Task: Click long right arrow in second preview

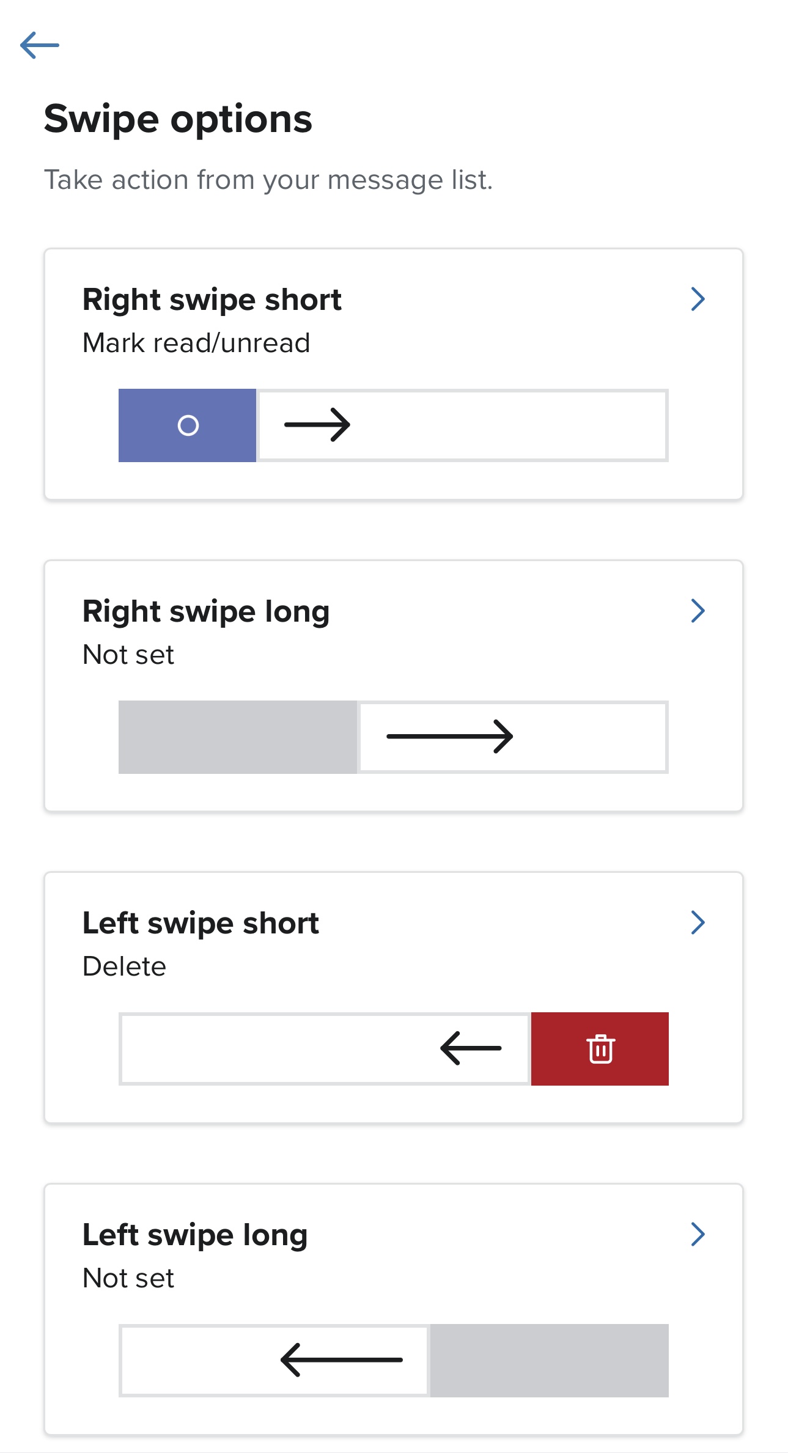Action: click(449, 737)
